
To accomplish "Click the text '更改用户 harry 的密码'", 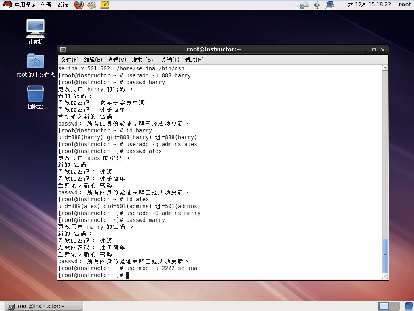I will (x=92, y=89).
